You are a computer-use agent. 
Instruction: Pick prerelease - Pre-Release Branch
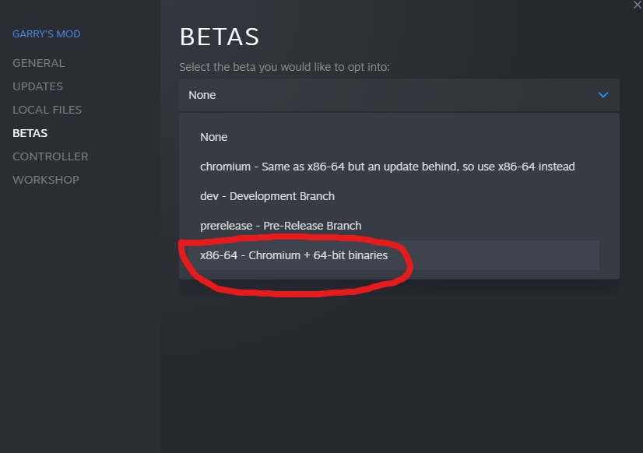tap(280, 226)
